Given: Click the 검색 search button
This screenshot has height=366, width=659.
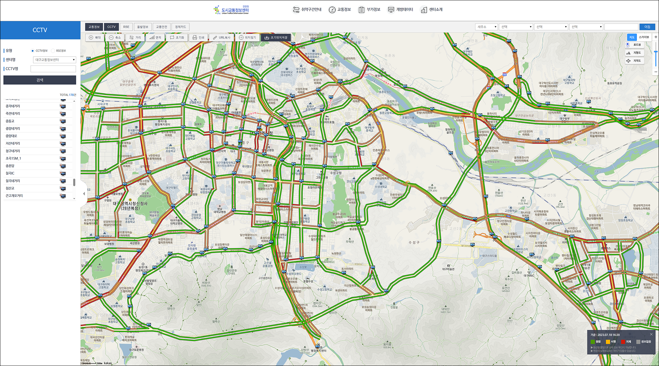Looking at the screenshot, I should [40, 80].
